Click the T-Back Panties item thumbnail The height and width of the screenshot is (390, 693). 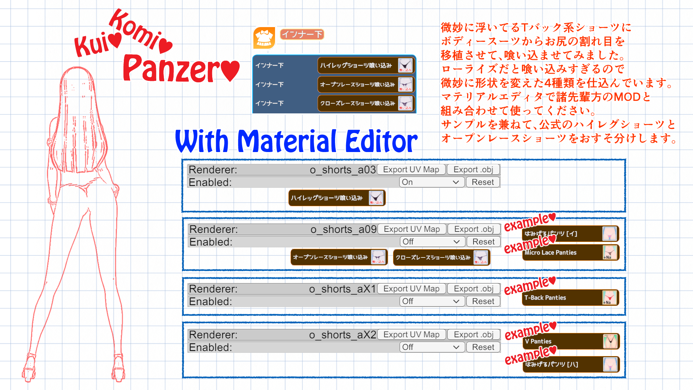pos(610,298)
